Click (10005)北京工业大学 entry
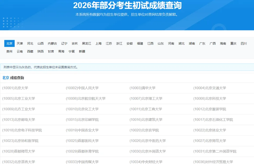The height and width of the screenshot is (164, 254). coord(19,99)
